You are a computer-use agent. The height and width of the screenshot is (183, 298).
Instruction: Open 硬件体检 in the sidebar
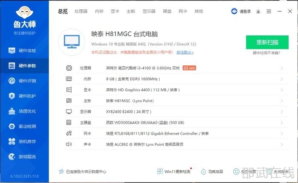pyautogui.click(x=24, y=51)
